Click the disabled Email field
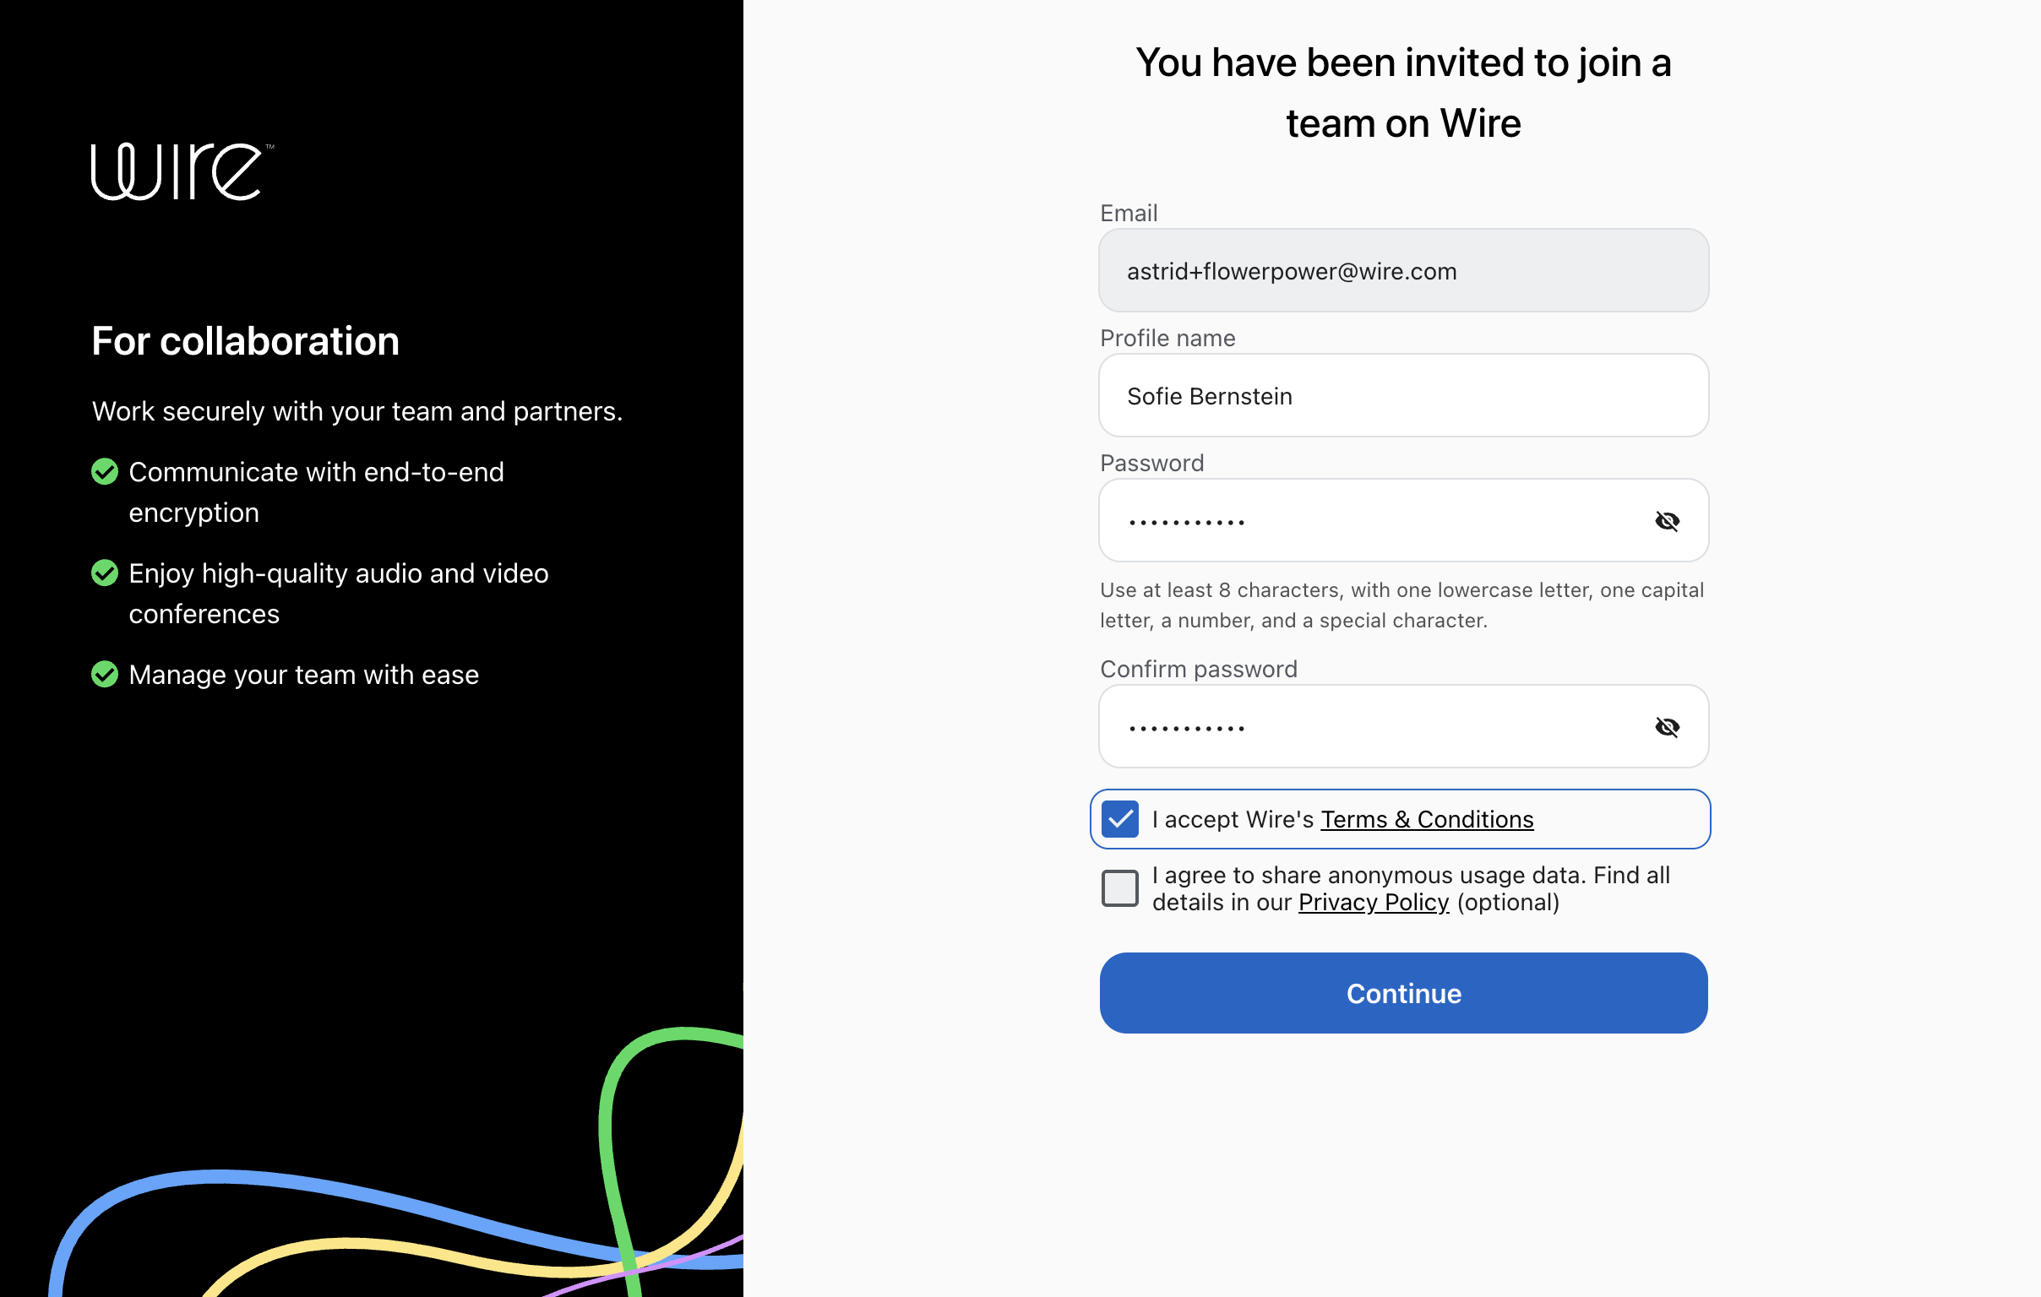The image size is (2041, 1297). coord(1404,270)
